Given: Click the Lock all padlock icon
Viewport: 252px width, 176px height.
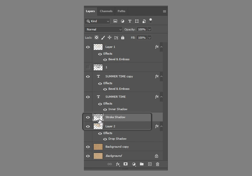Looking at the screenshot, I should click(x=123, y=38).
